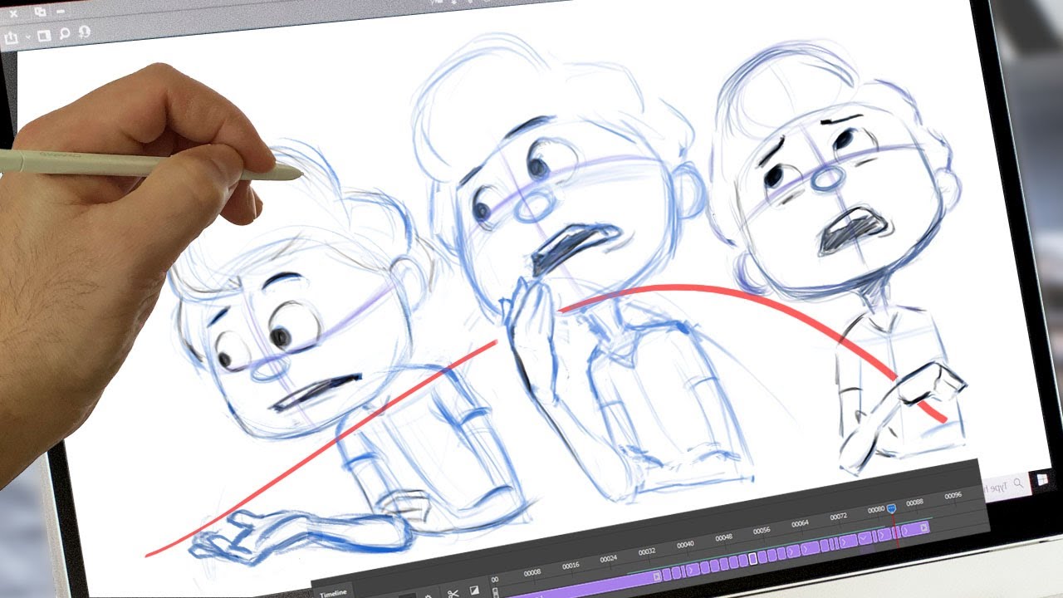Jump to frame 00064 on the timeline ruler

pos(800,524)
